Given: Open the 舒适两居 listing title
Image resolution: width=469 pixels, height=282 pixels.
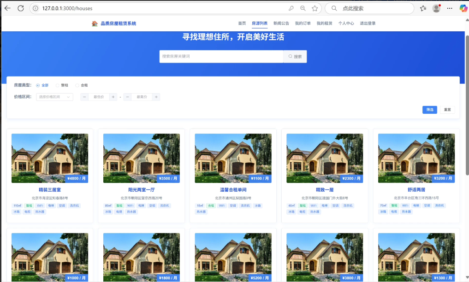Looking at the screenshot, I should (416, 190).
